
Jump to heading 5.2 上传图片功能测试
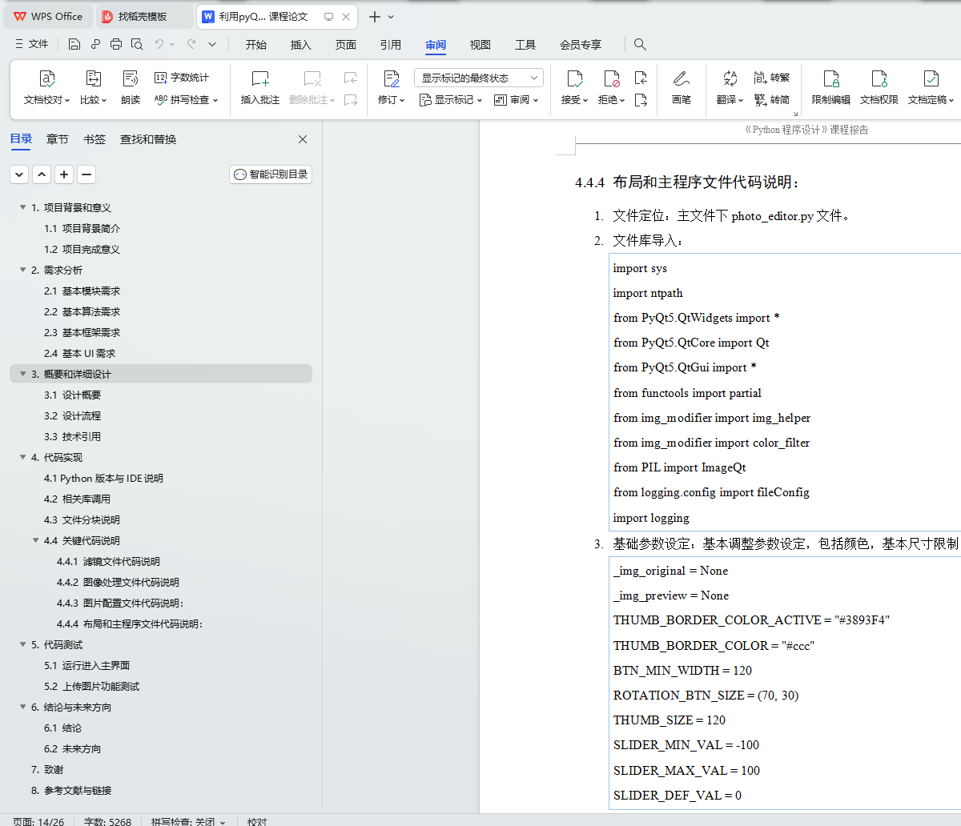(x=91, y=686)
